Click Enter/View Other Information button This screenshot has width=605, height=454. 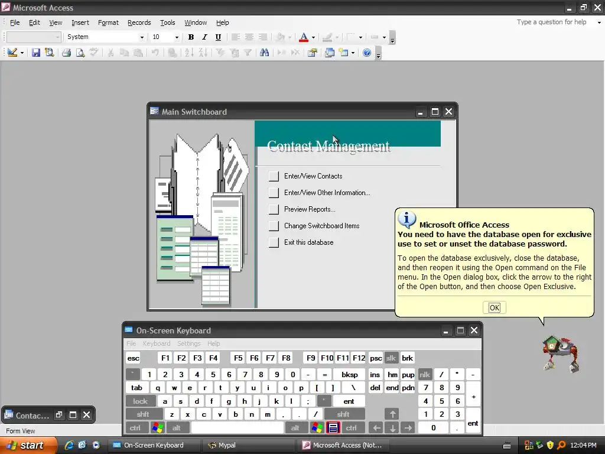[274, 193]
